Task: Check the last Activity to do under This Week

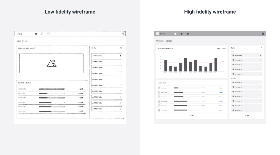Action: coord(260,110)
